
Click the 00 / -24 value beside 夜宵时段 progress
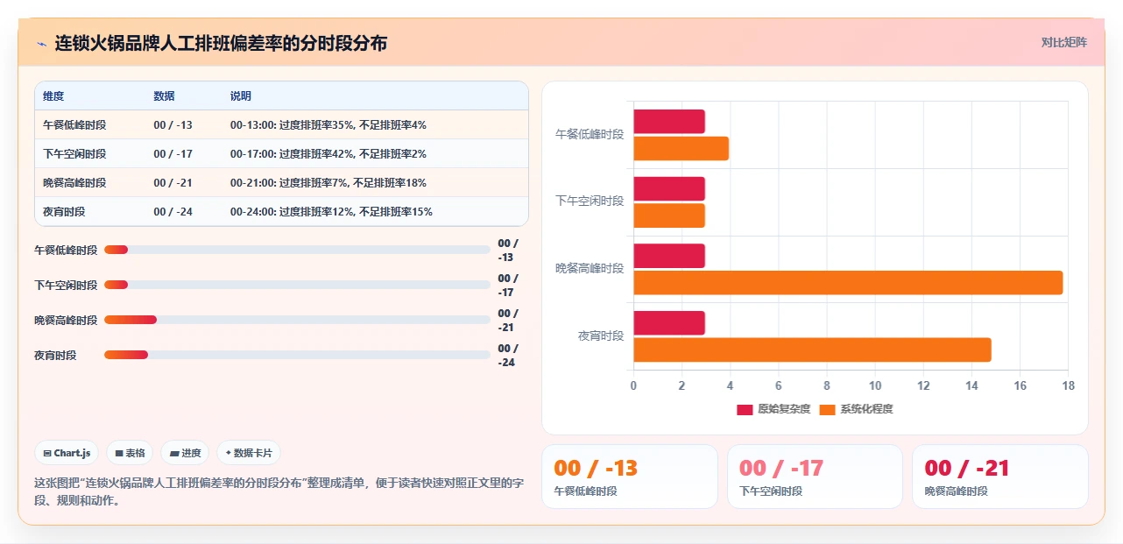click(508, 355)
